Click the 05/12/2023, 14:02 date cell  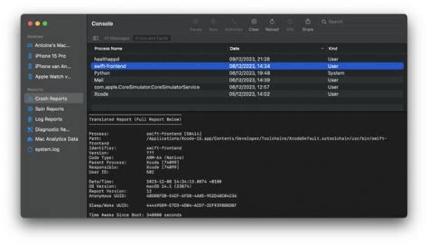(250, 94)
